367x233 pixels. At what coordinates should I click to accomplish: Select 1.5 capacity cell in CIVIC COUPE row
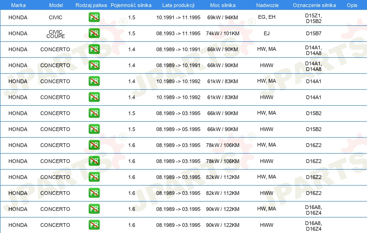pyautogui.click(x=131, y=33)
